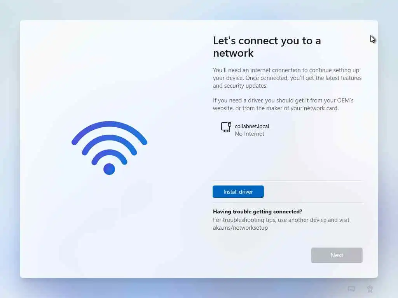Click the greyed-out Next button
Viewport: 398px width, 298px height.
tap(337, 255)
